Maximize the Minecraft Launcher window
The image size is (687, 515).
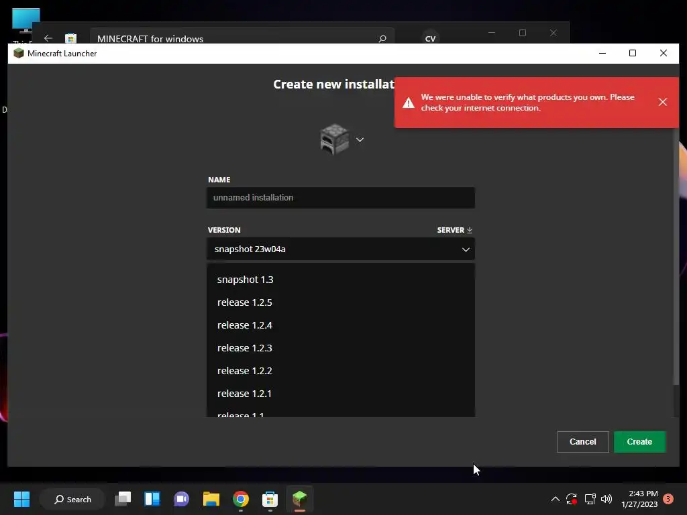633,53
